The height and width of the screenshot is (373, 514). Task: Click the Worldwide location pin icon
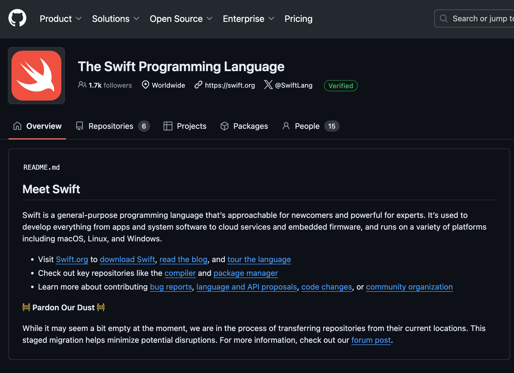tap(145, 85)
